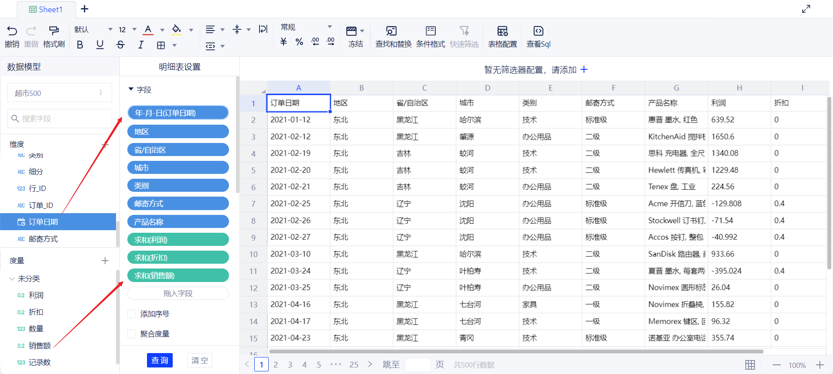Collapse the 未分类 measure group
This screenshot has height=374, width=833.
click(12, 279)
